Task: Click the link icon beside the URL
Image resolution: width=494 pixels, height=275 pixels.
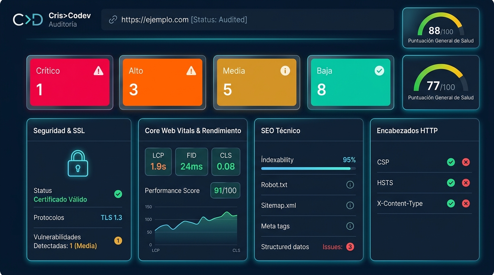Action: coord(113,20)
